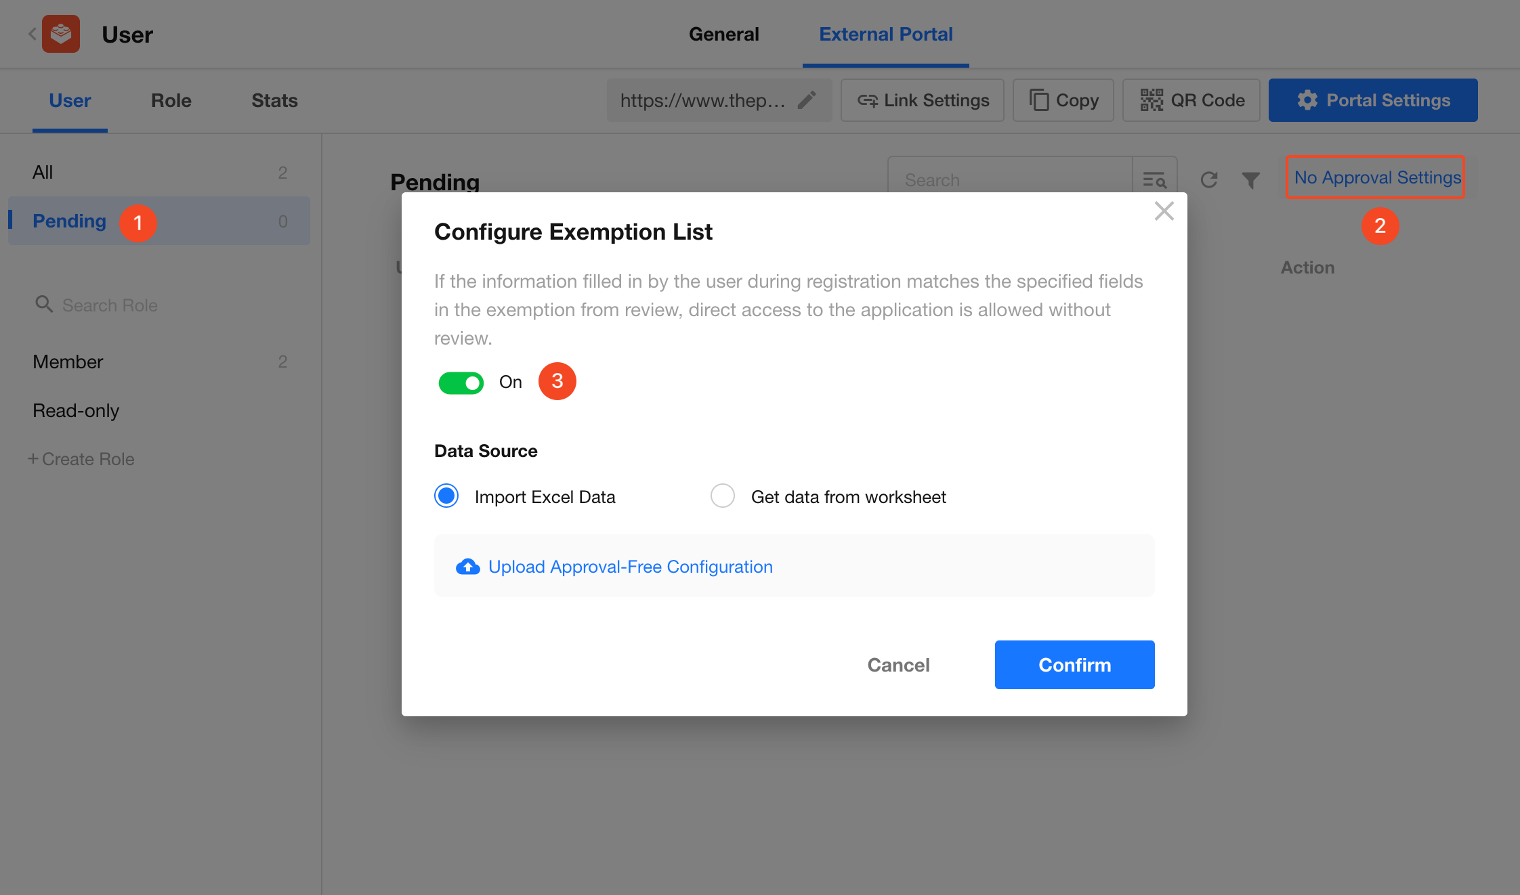Open the filter funnel icon
Screen dimensions: 1520x895
point(1250,179)
